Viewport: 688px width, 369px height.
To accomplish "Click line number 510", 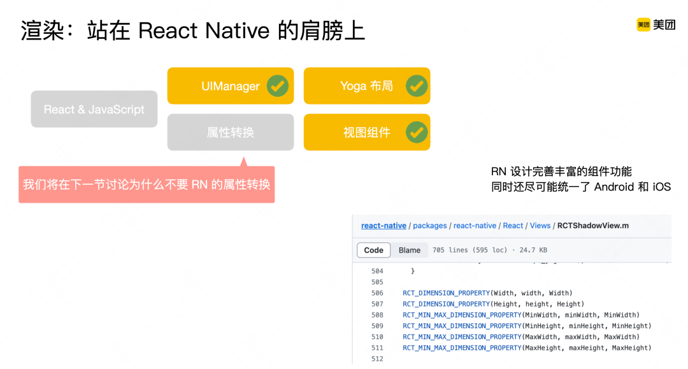I will tap(377, 337).
